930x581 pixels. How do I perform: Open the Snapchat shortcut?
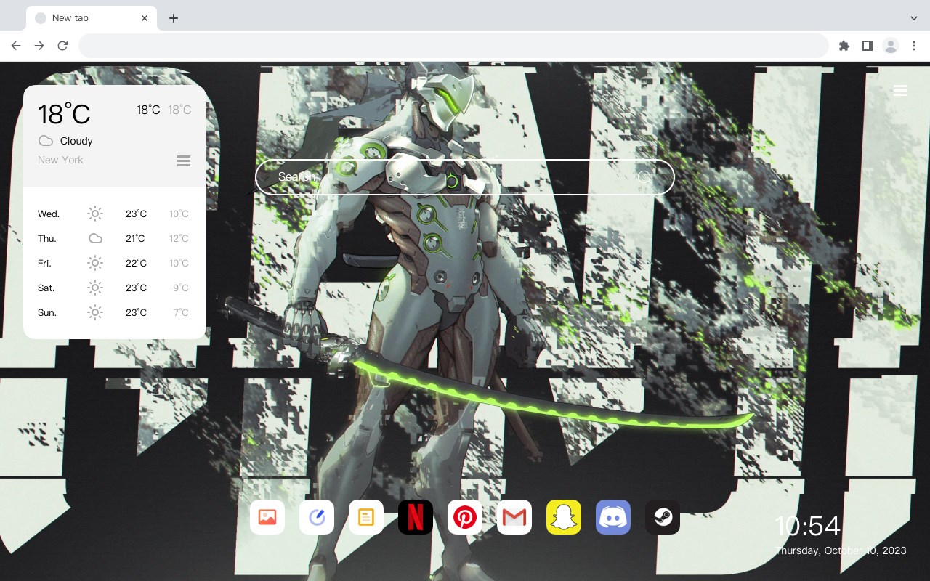coord(564,517)
